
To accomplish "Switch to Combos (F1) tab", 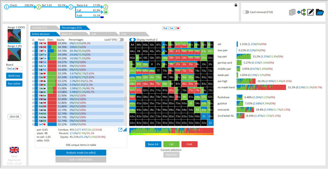I will pyautogui.click(x=45, y=28).
